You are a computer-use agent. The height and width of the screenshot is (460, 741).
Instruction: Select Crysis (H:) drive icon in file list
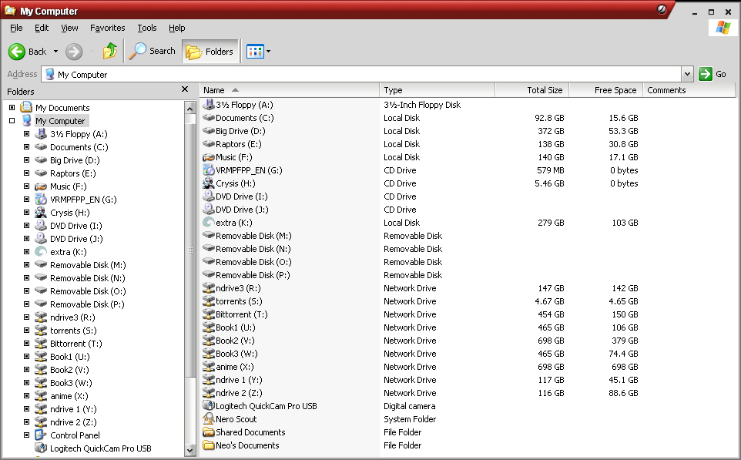pyautogui.click(x=209, y=183)
